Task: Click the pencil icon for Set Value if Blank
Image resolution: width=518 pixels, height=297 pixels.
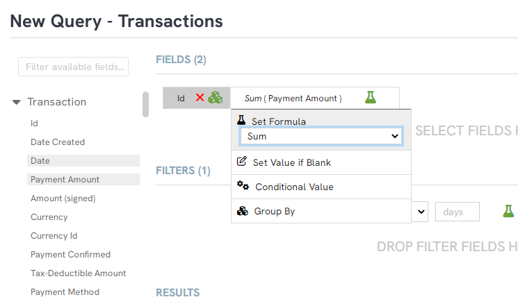Action: click(241, 161)
